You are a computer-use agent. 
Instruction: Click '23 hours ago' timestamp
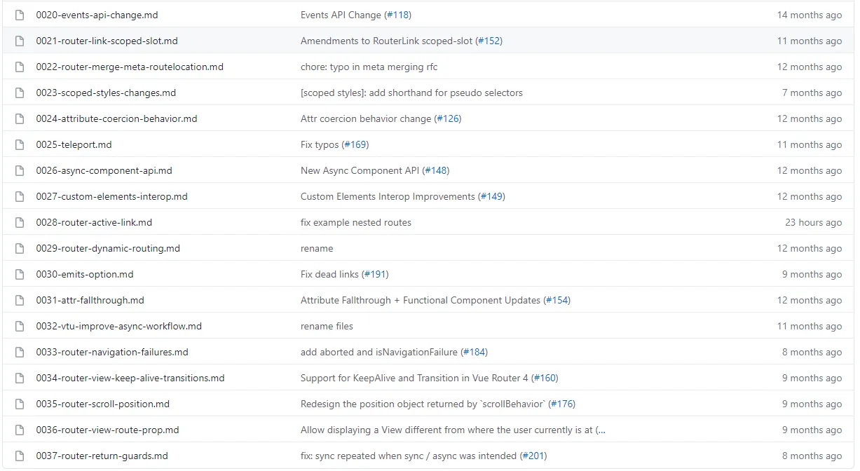813,222
